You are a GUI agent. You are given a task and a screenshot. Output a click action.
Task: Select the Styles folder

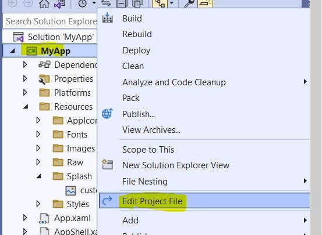(x=78, y=204)
